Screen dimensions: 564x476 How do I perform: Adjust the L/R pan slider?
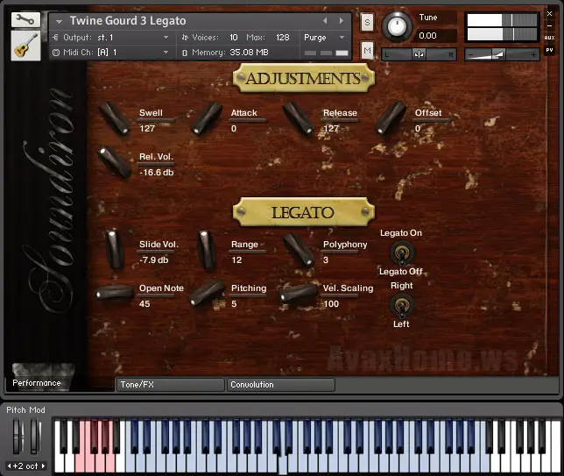pos(419,54)
